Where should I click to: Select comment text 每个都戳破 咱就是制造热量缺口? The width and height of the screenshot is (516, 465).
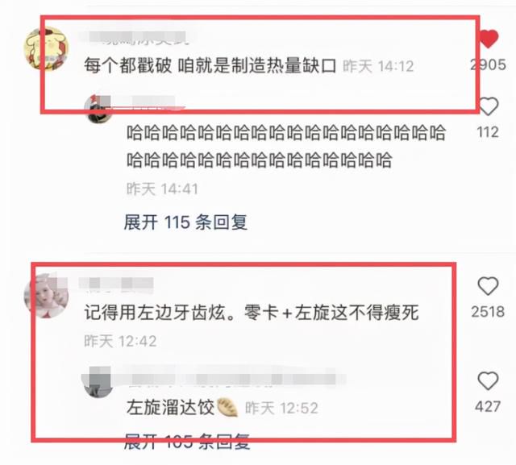210,65
